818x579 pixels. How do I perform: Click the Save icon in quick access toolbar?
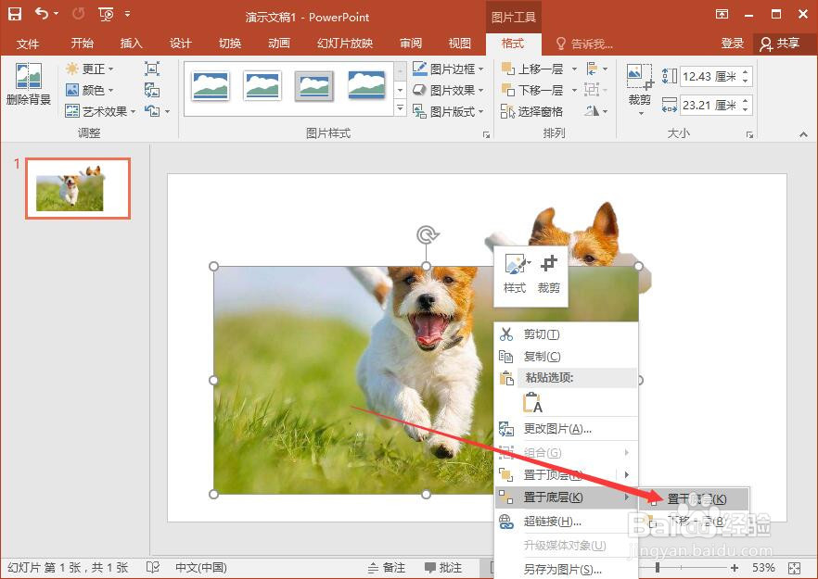pyautogui.click(x=15, y=14)
